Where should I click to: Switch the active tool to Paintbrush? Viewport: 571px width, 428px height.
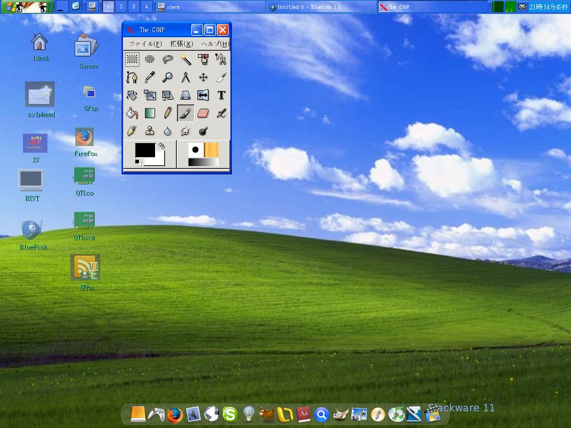pos(186,113)
